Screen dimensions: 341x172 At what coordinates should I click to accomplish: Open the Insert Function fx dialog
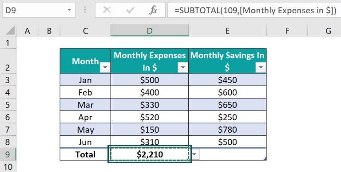tap(153, 10)
